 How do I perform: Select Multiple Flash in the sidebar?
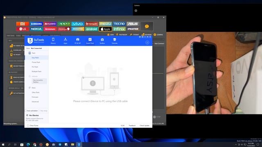click(36, 71)
